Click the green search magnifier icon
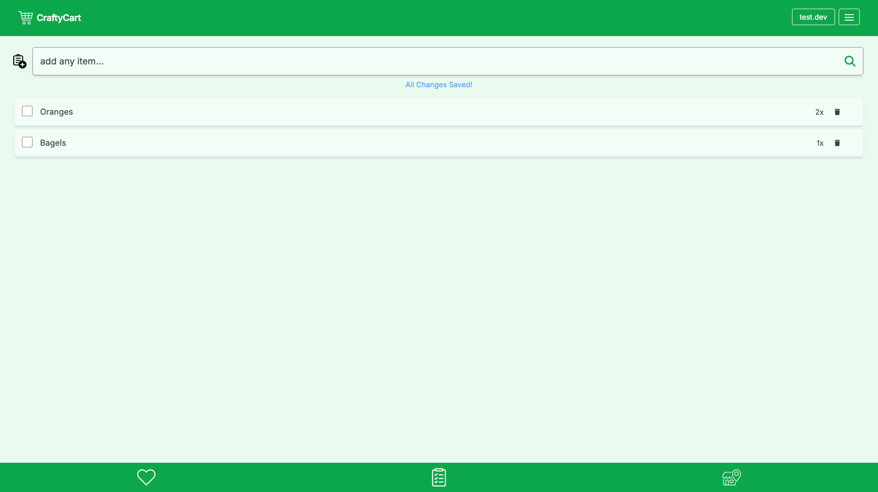The image size is (878, 492). coord(850,61)
